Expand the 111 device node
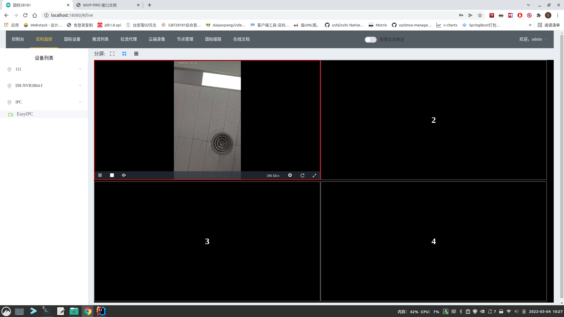Image resolution: width=564 pixels, height=317 pixels. (x=80, y=69)
